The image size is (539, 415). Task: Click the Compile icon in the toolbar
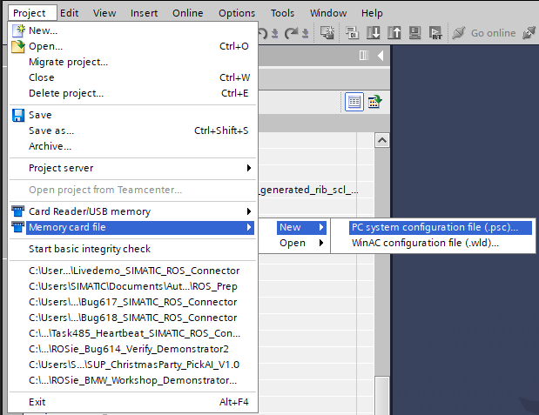coord(329,34)
